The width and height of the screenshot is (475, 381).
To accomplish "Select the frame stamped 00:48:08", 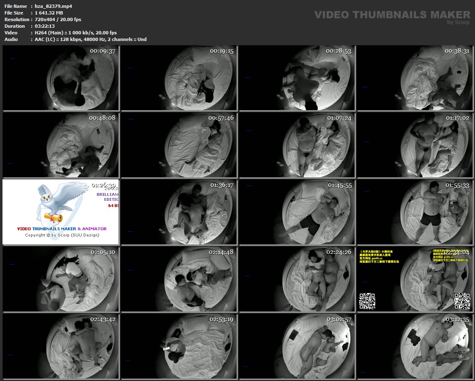I will tap(61, 145).
